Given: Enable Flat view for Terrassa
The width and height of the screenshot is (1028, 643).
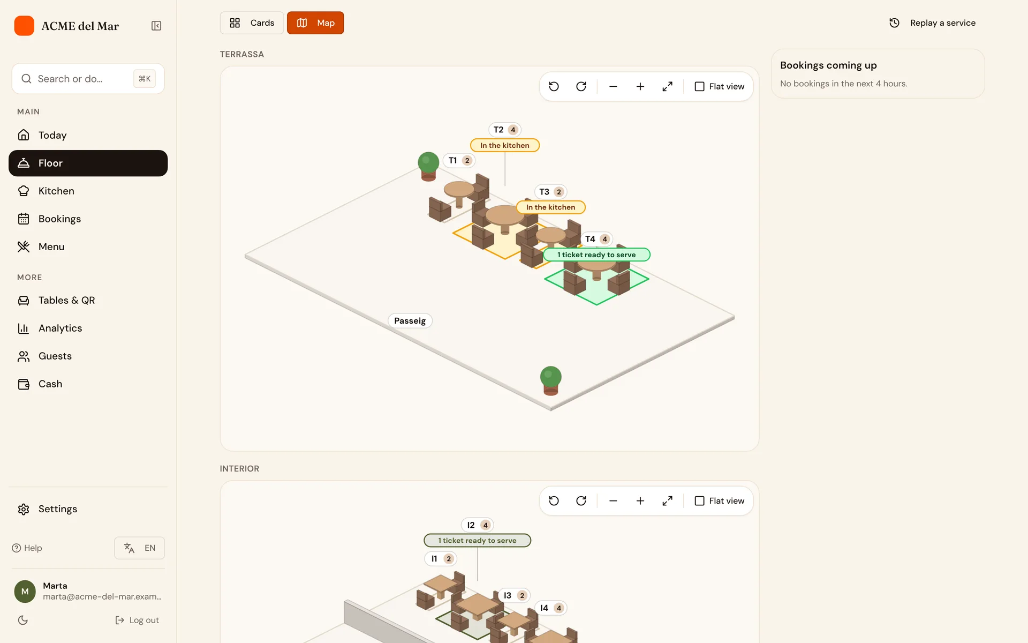Looking at the screenshot, I should (719, 86).
